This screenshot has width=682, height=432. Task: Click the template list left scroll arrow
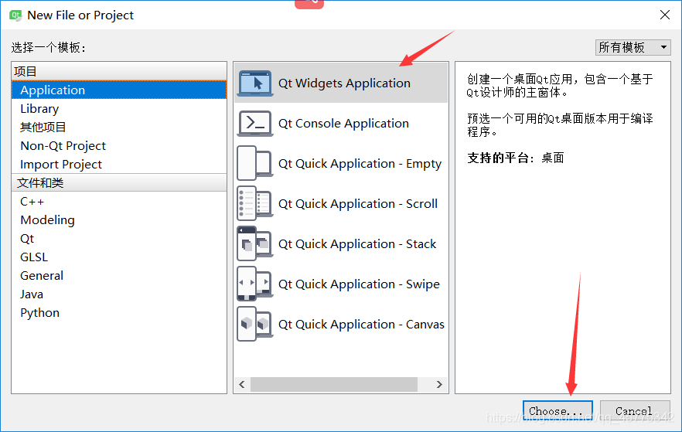(x=242, y=384)
